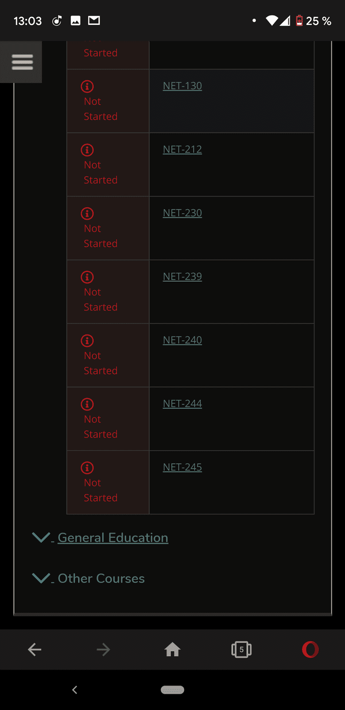Go to browser home page
The image size is (345, 710).
point(172,650)
